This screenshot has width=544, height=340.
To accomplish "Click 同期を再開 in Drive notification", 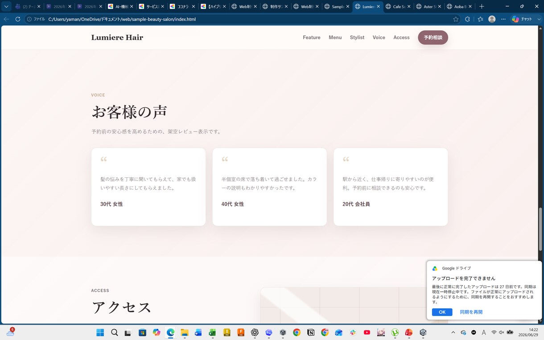I will tap(471, 312).
